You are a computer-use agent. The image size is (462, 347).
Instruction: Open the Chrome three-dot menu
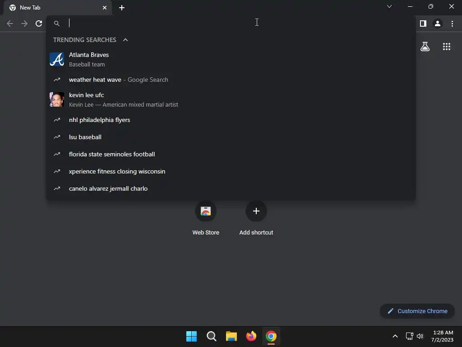pyautogui.click(x=452, y=23)
